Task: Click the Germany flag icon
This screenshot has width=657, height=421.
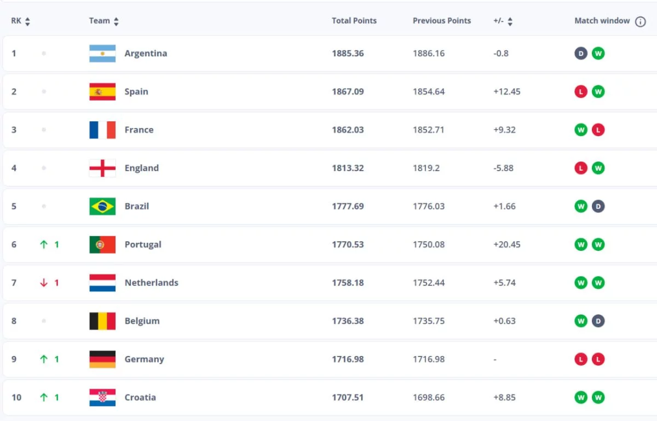Action: 102,360
